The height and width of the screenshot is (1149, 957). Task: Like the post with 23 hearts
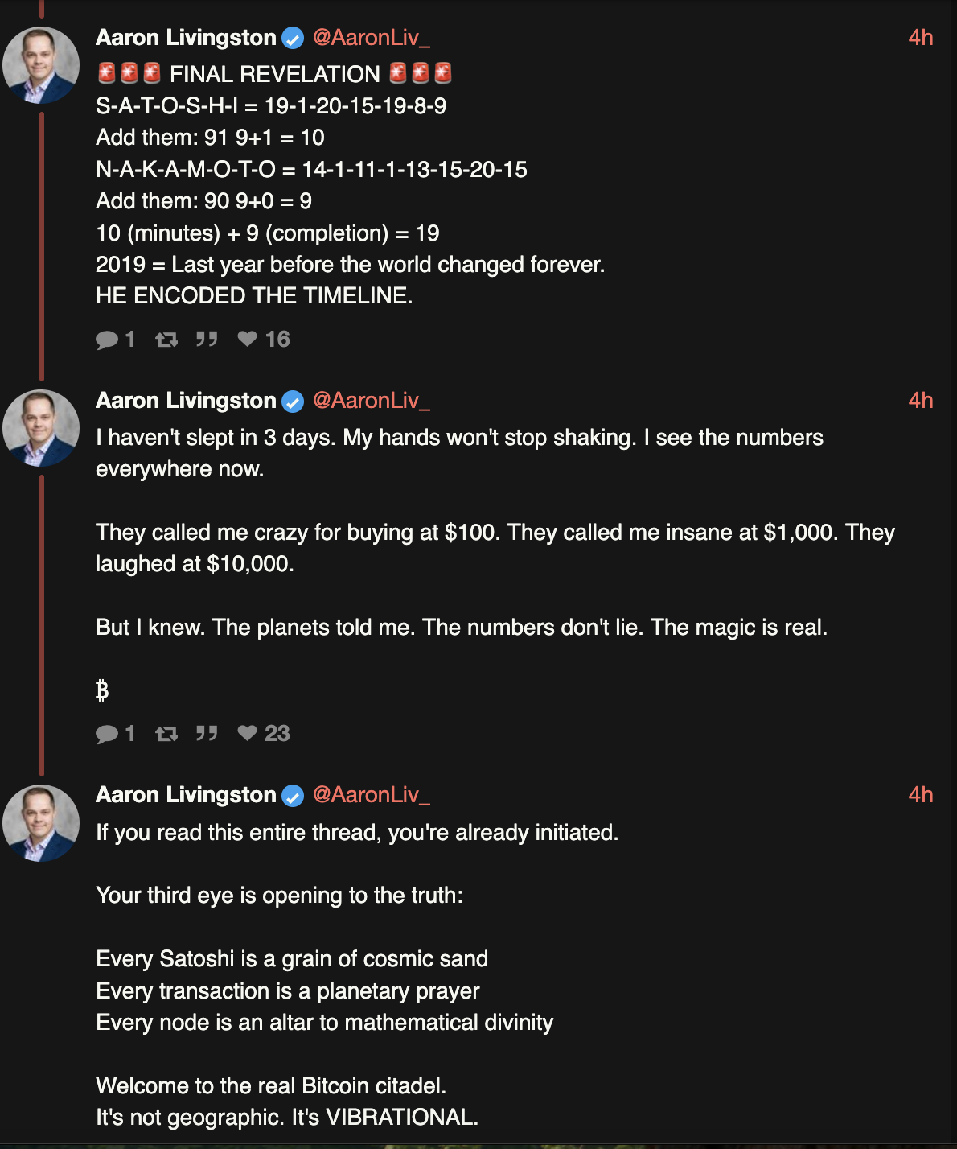tap(263, 734)
